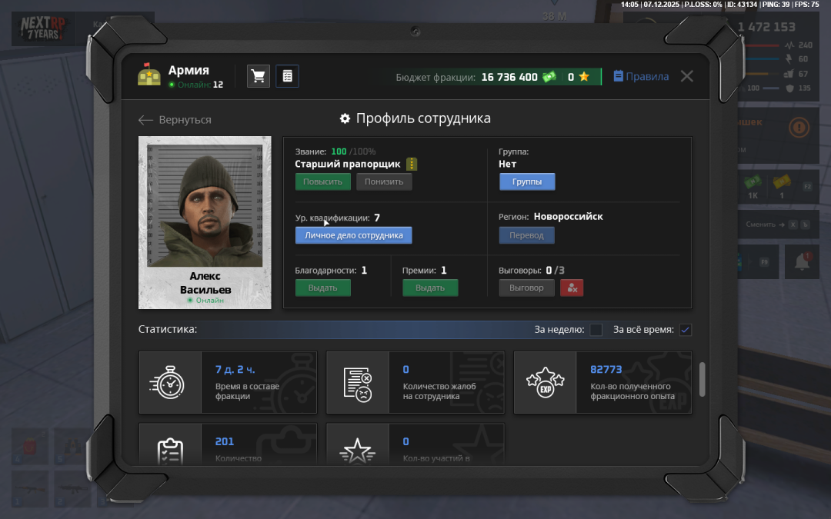Open Личное дело сотрудника
Viewport: 831px width, 519px height.
tap(353, 235)
